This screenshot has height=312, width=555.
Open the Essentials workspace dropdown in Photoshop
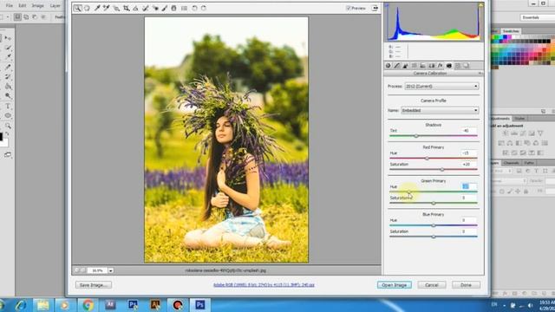pyautogui.click(x=537, y=17)
